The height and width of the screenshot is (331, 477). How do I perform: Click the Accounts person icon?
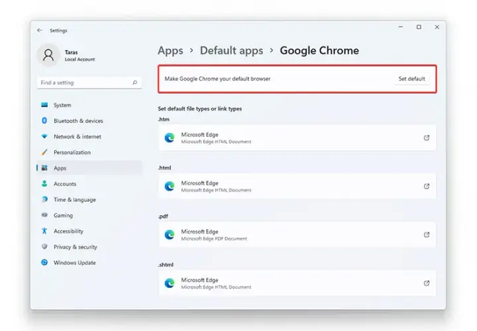[x=44, y=183]
